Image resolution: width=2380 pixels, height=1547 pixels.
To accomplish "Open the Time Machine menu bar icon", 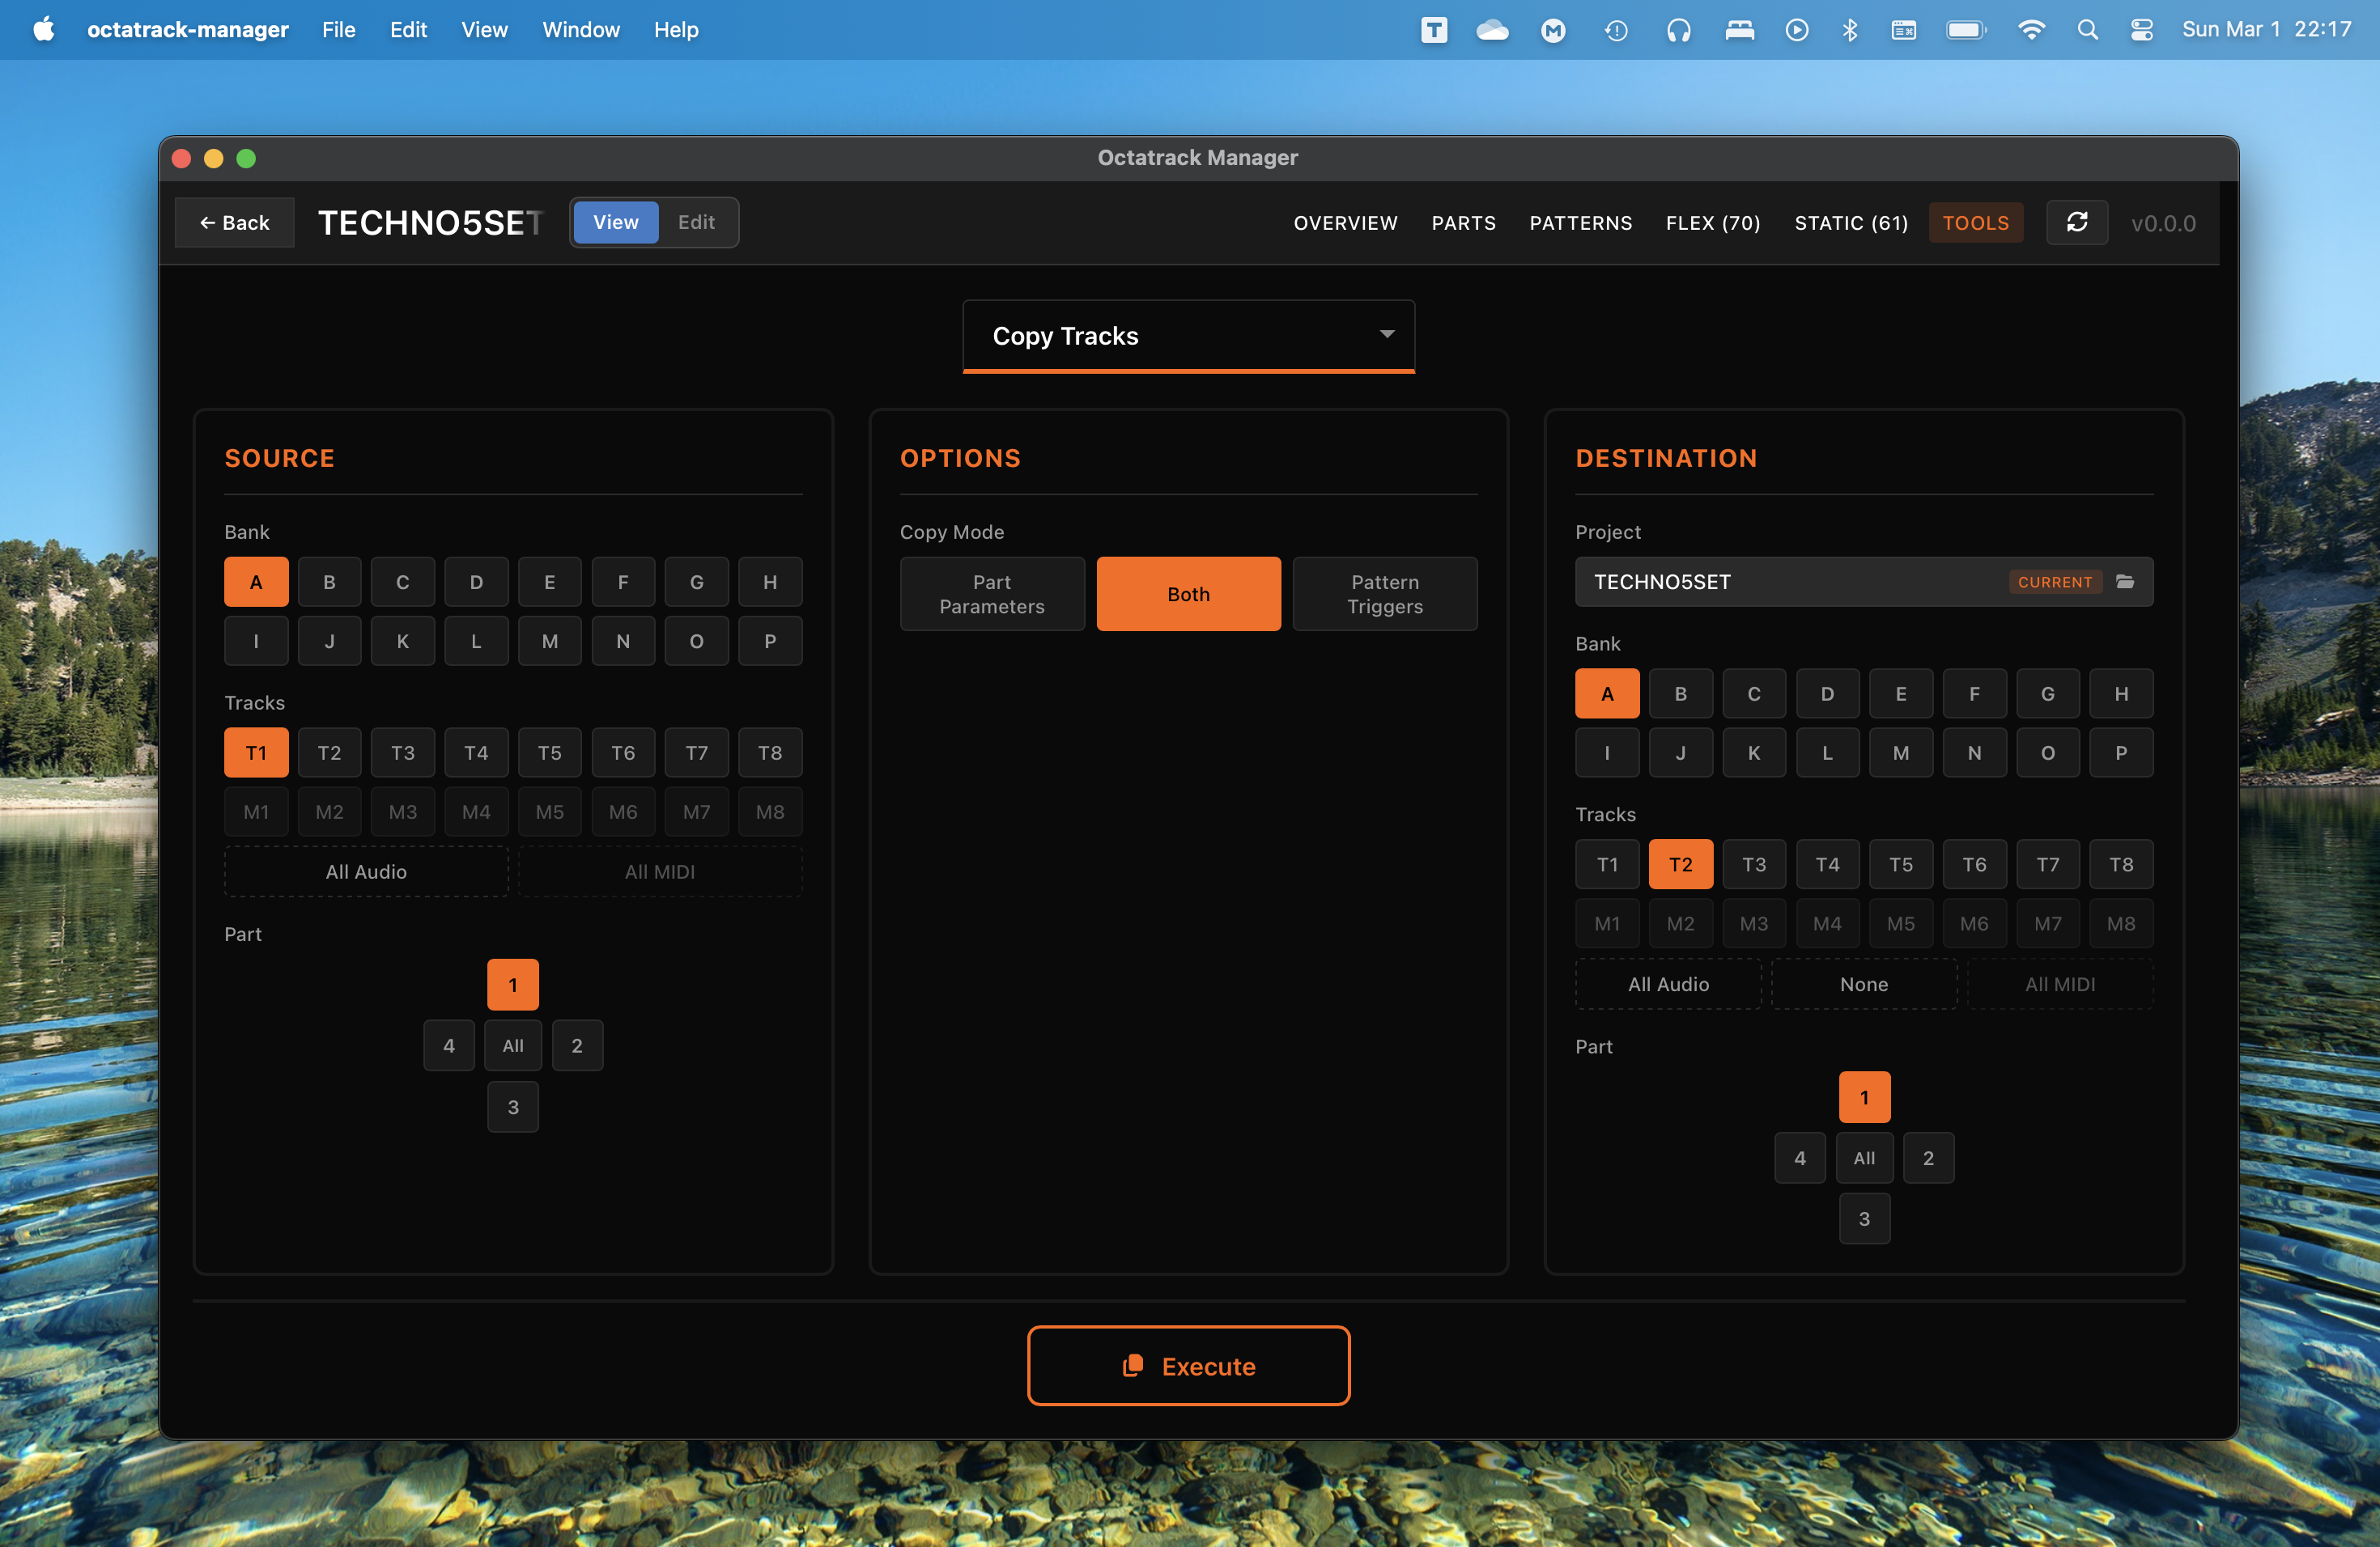I will click(1616, 30).
